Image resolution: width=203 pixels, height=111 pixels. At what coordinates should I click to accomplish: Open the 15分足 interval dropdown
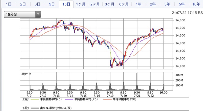pos(22,14)
